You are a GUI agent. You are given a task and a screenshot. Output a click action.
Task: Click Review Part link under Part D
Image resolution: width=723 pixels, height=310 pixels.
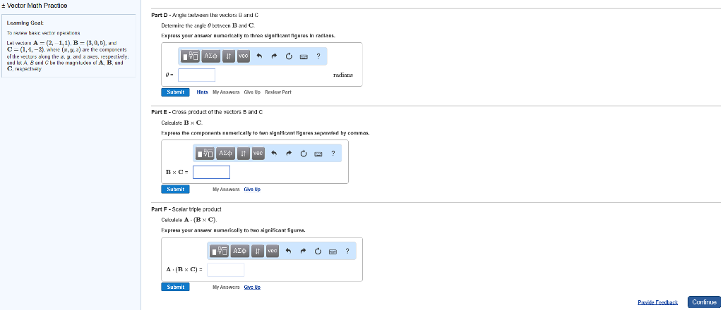tap(277, 92)
